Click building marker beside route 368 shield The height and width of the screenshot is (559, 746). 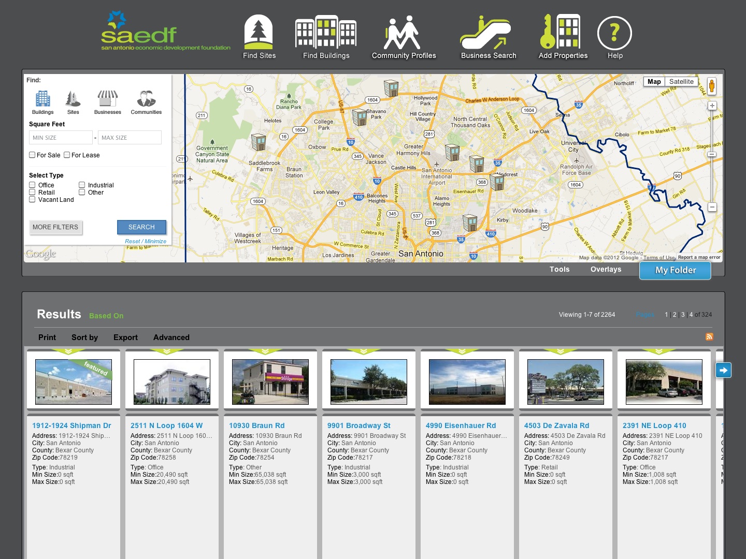(x=497, y=182)
